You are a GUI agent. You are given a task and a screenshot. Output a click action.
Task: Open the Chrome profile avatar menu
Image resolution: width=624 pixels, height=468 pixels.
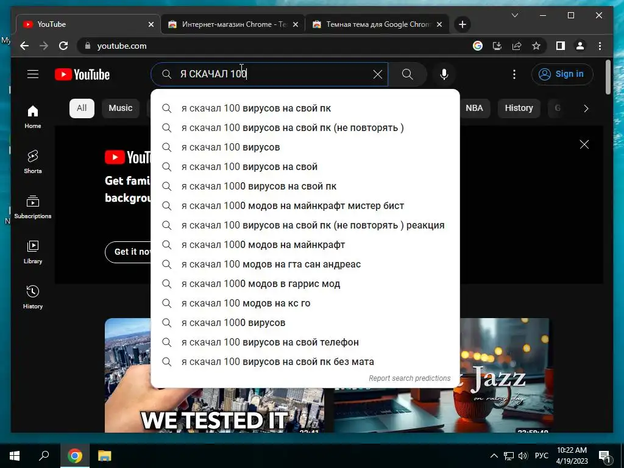point(580,46)
